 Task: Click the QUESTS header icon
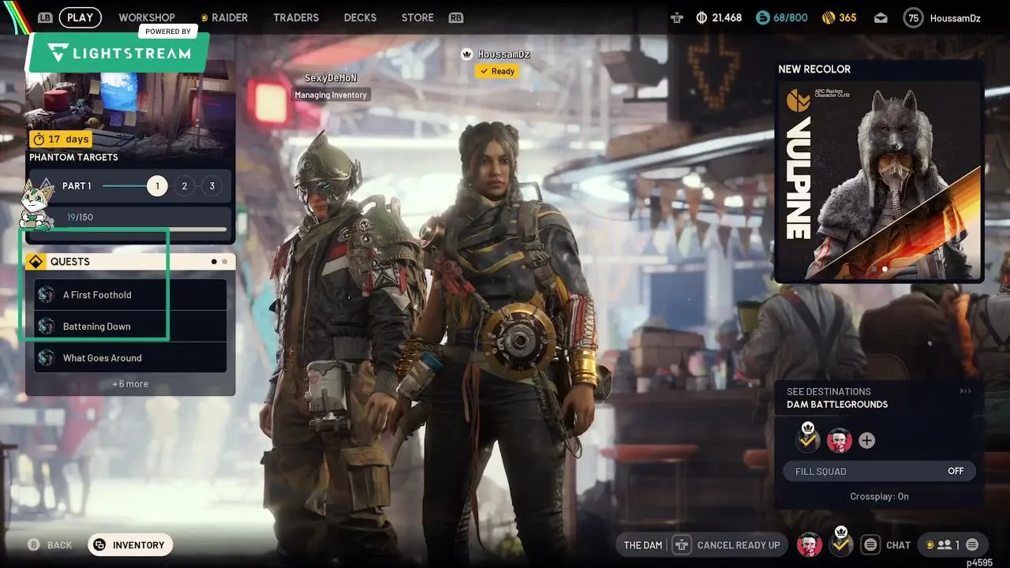click(36, 262)
